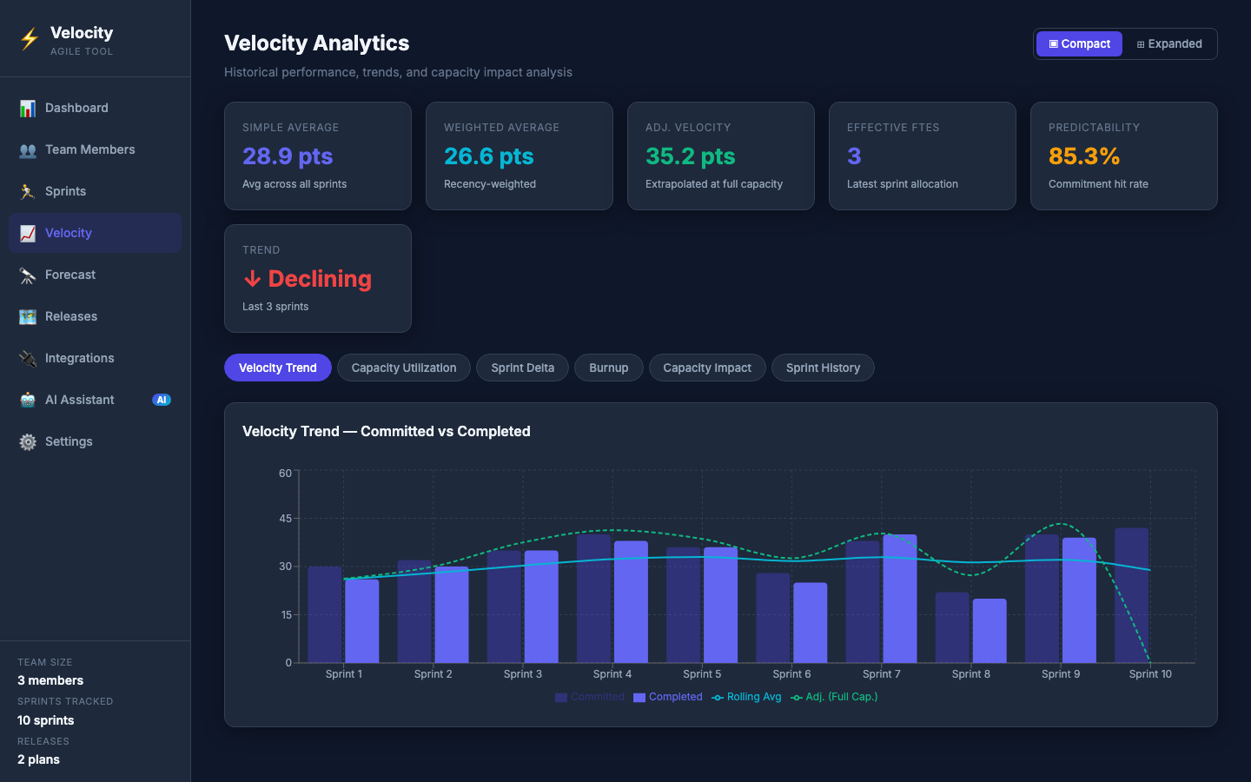Switch to Capacity Utilization tab
The height and width of the screenshot is (782, 1251).
tap(404, 368)
